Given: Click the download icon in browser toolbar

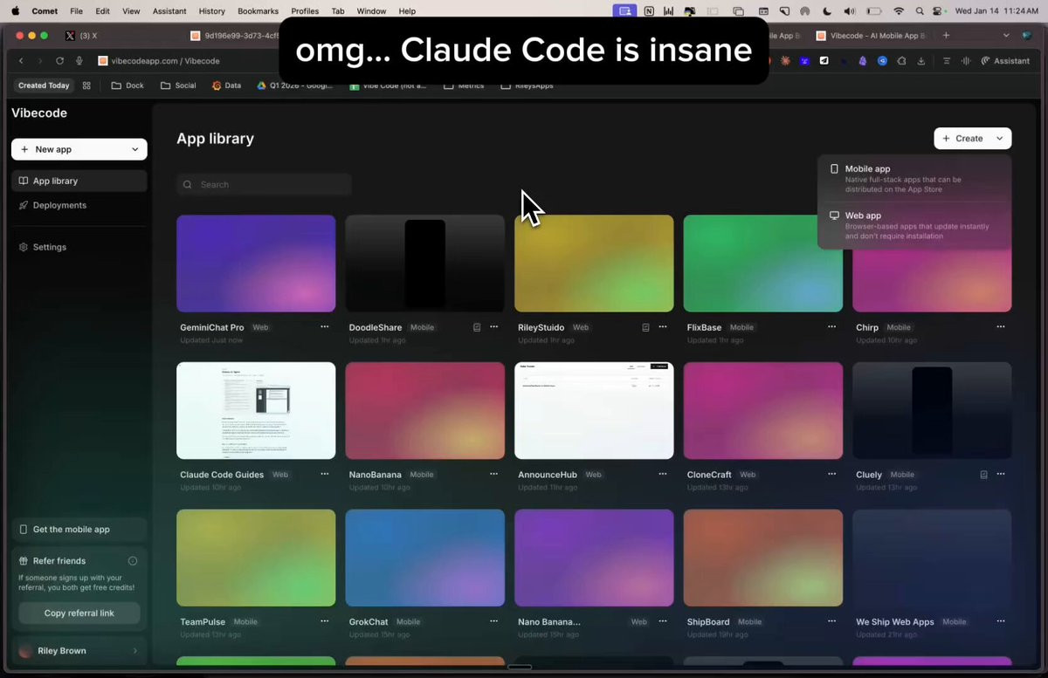Looking at the screenshot, I should (920, 61).
